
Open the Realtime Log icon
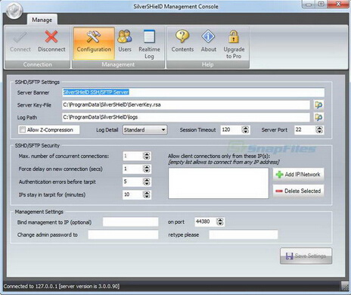149,36
